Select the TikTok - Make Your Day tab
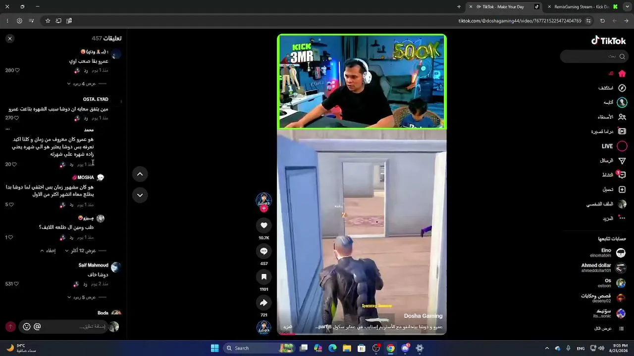Viewport: 634px width, 356px height. (503, 7)
